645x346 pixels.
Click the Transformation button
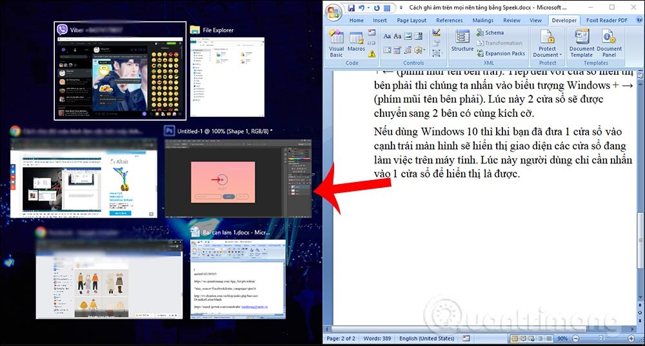[x=499, y=43]
